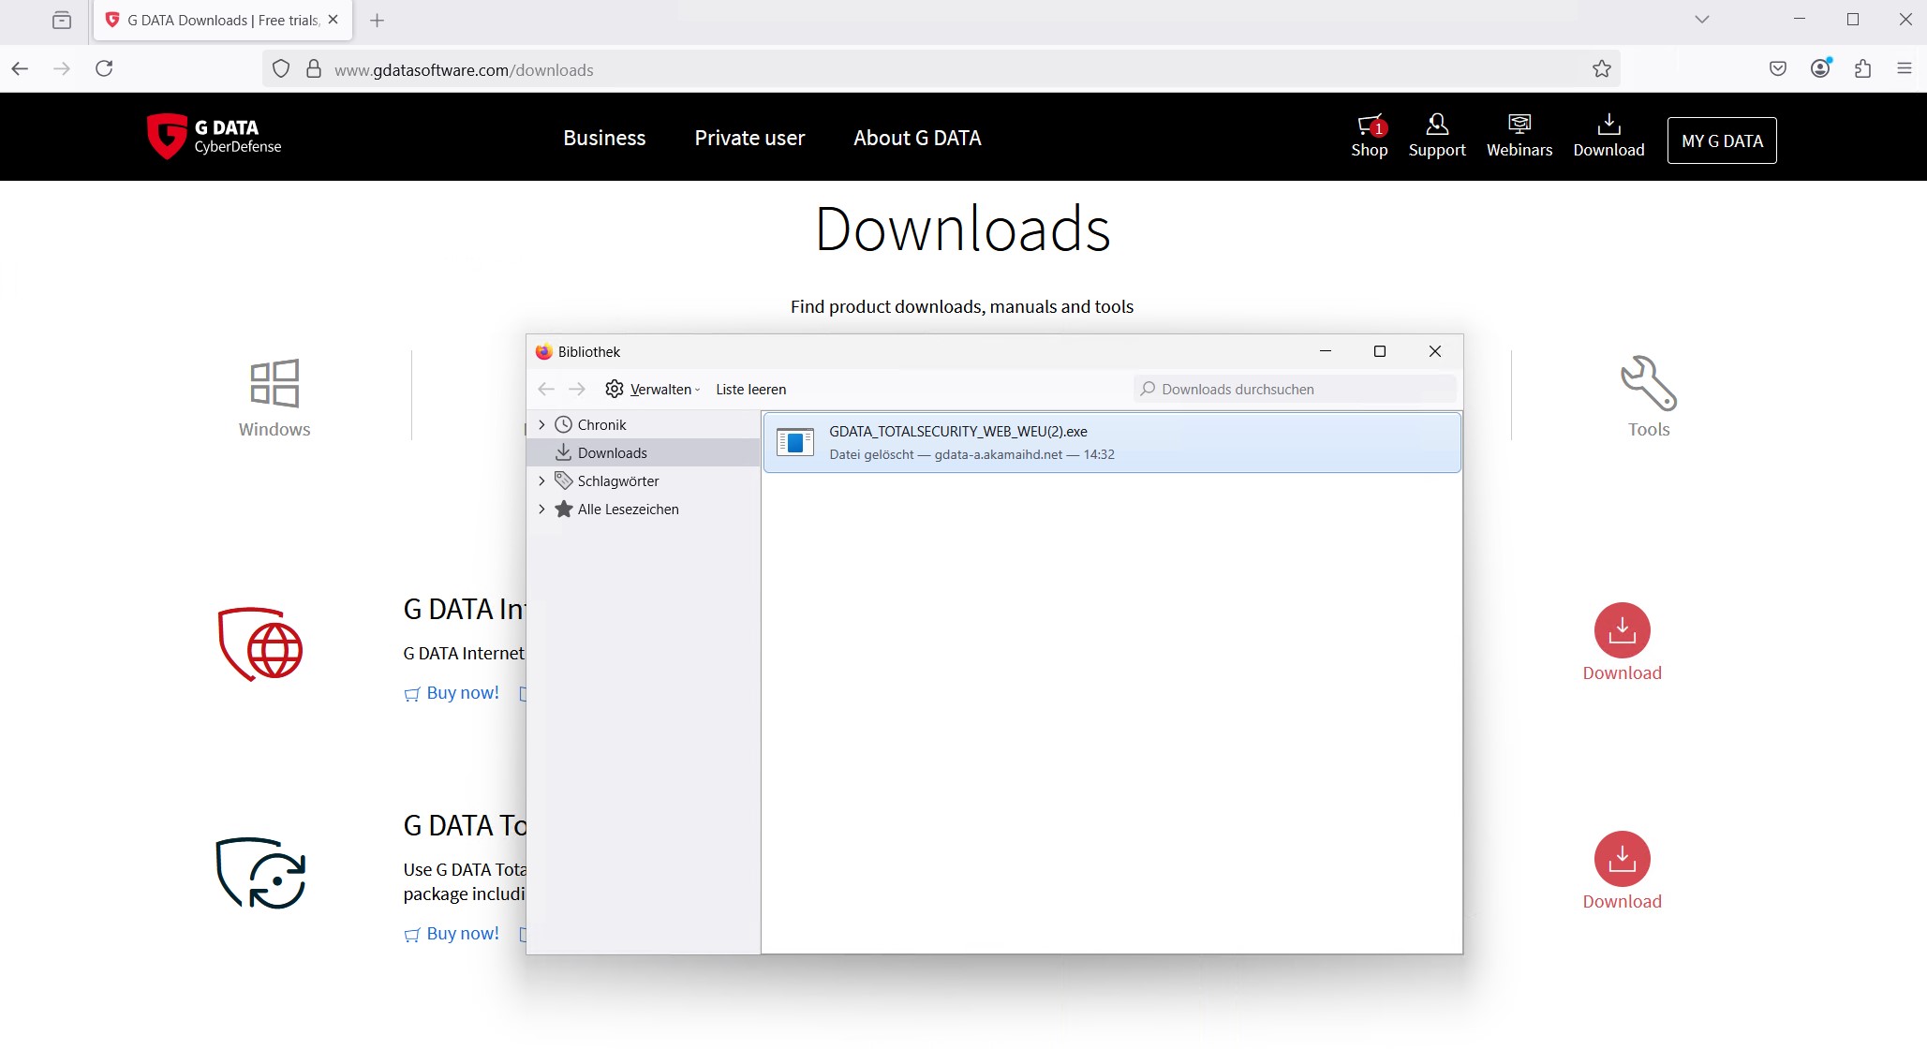
Task: Close the G DATA Downloads tab
Action: 333,20
